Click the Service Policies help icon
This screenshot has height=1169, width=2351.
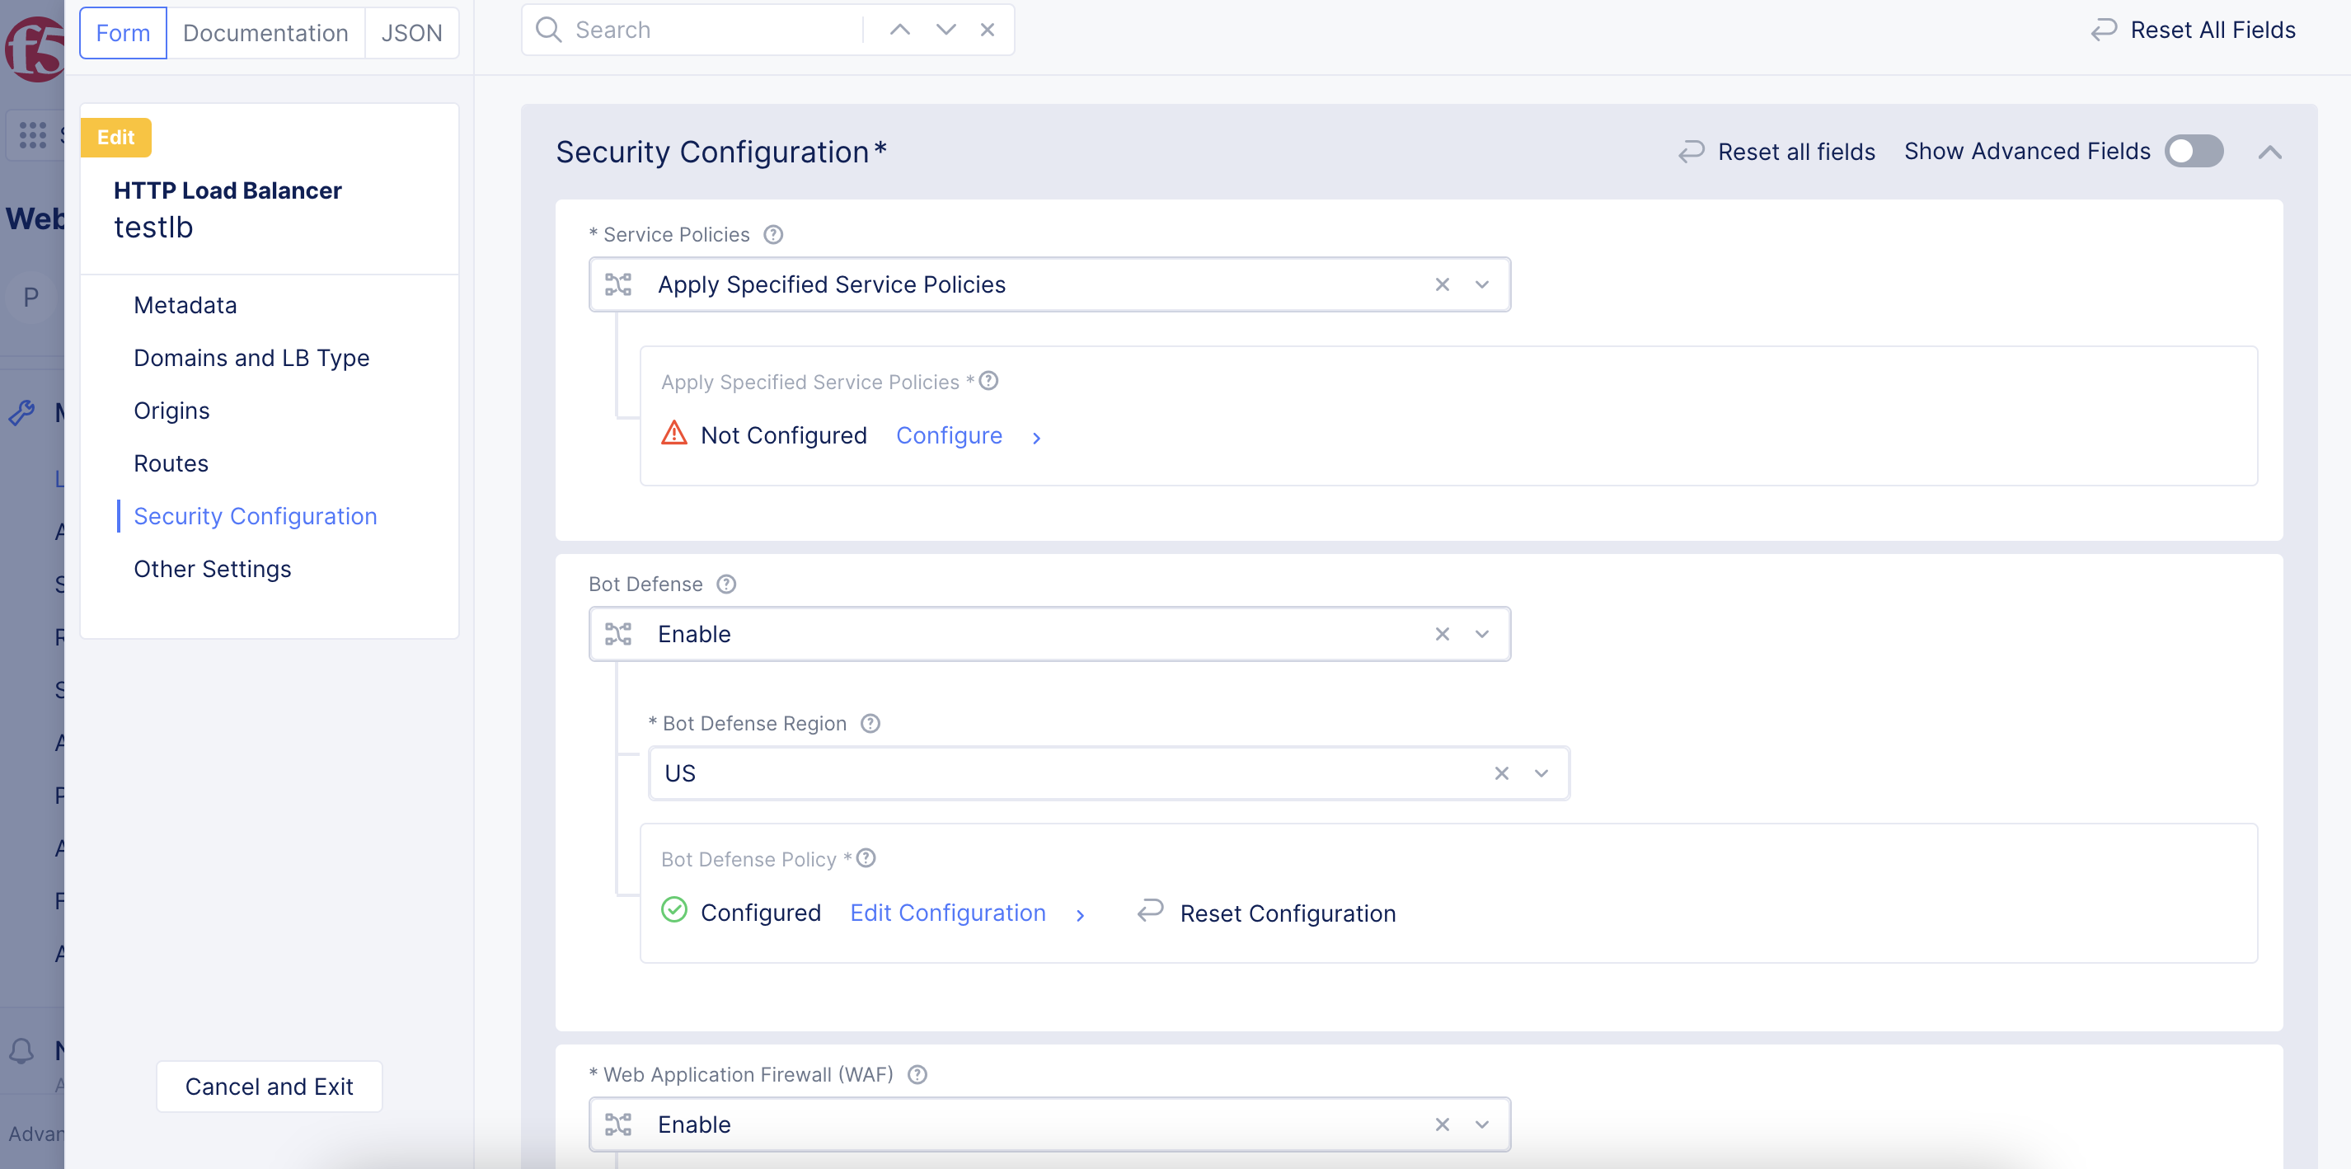coord(773,234)
